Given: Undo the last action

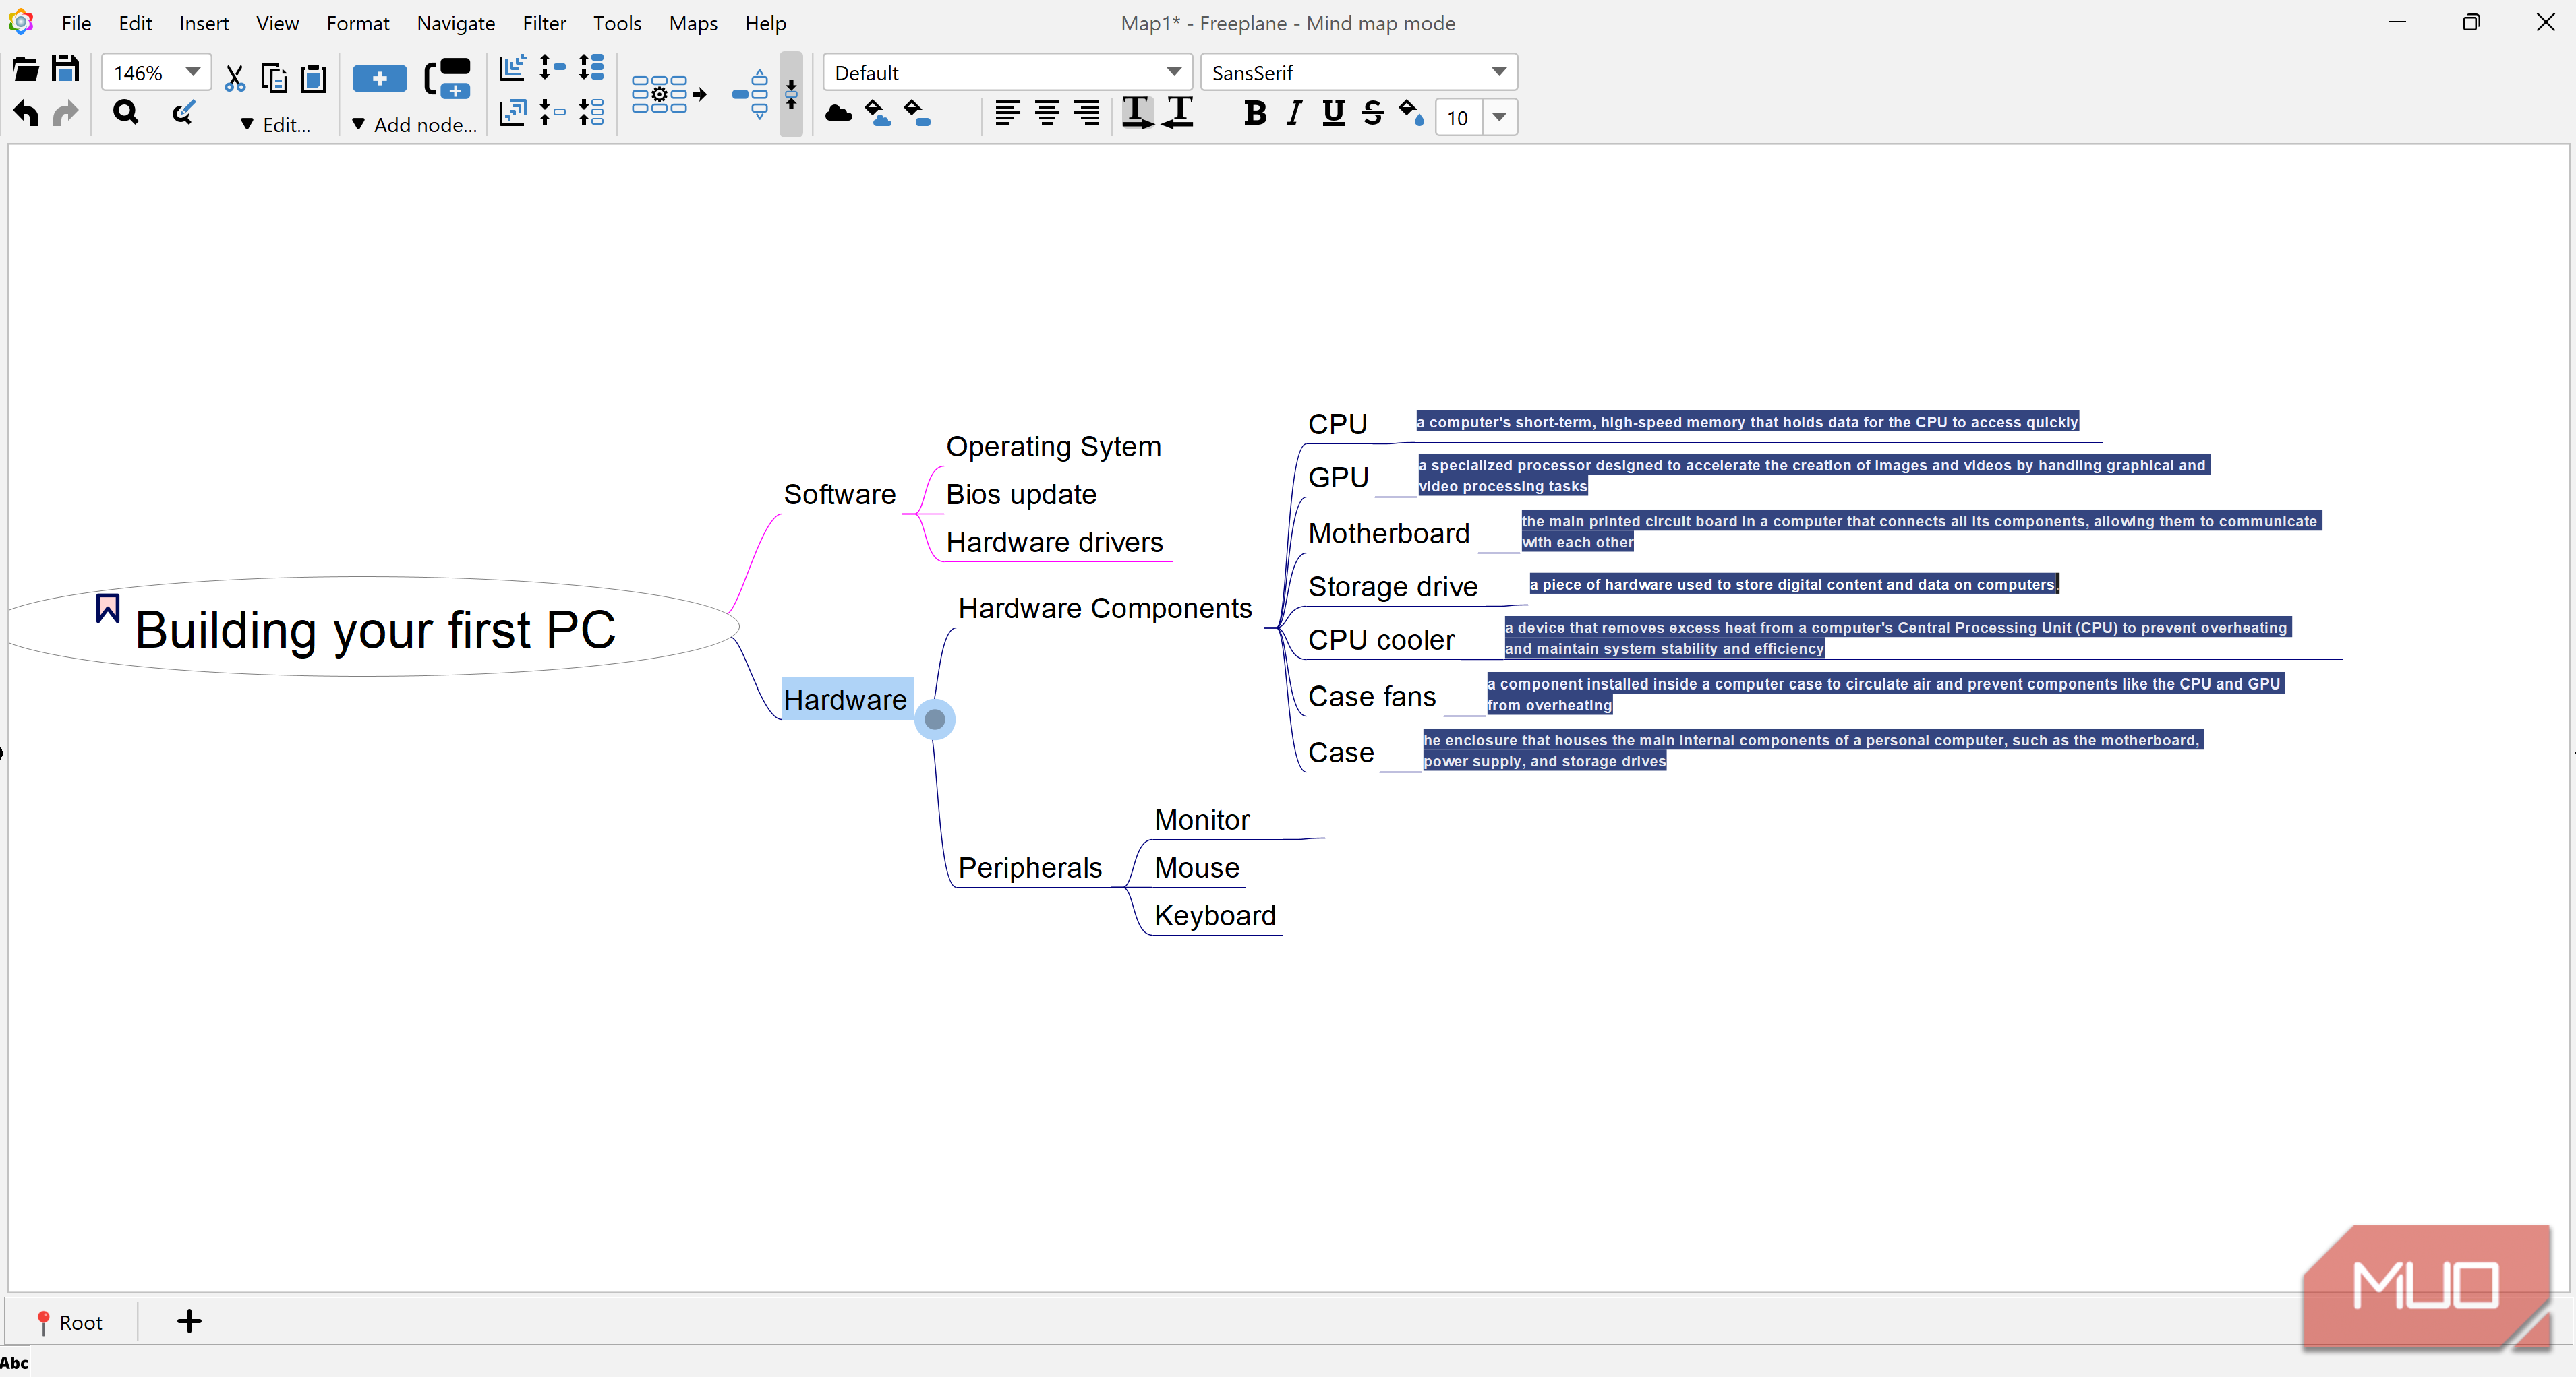Looking at the screenshot, I should (x=26, y=114).
